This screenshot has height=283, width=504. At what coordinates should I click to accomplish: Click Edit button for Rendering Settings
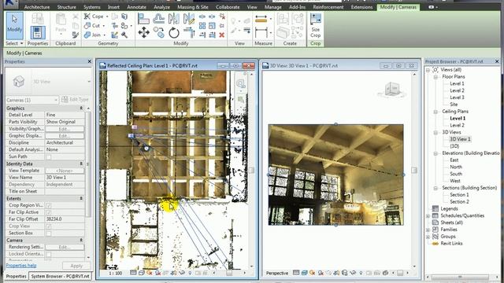(x=65, y=248)
